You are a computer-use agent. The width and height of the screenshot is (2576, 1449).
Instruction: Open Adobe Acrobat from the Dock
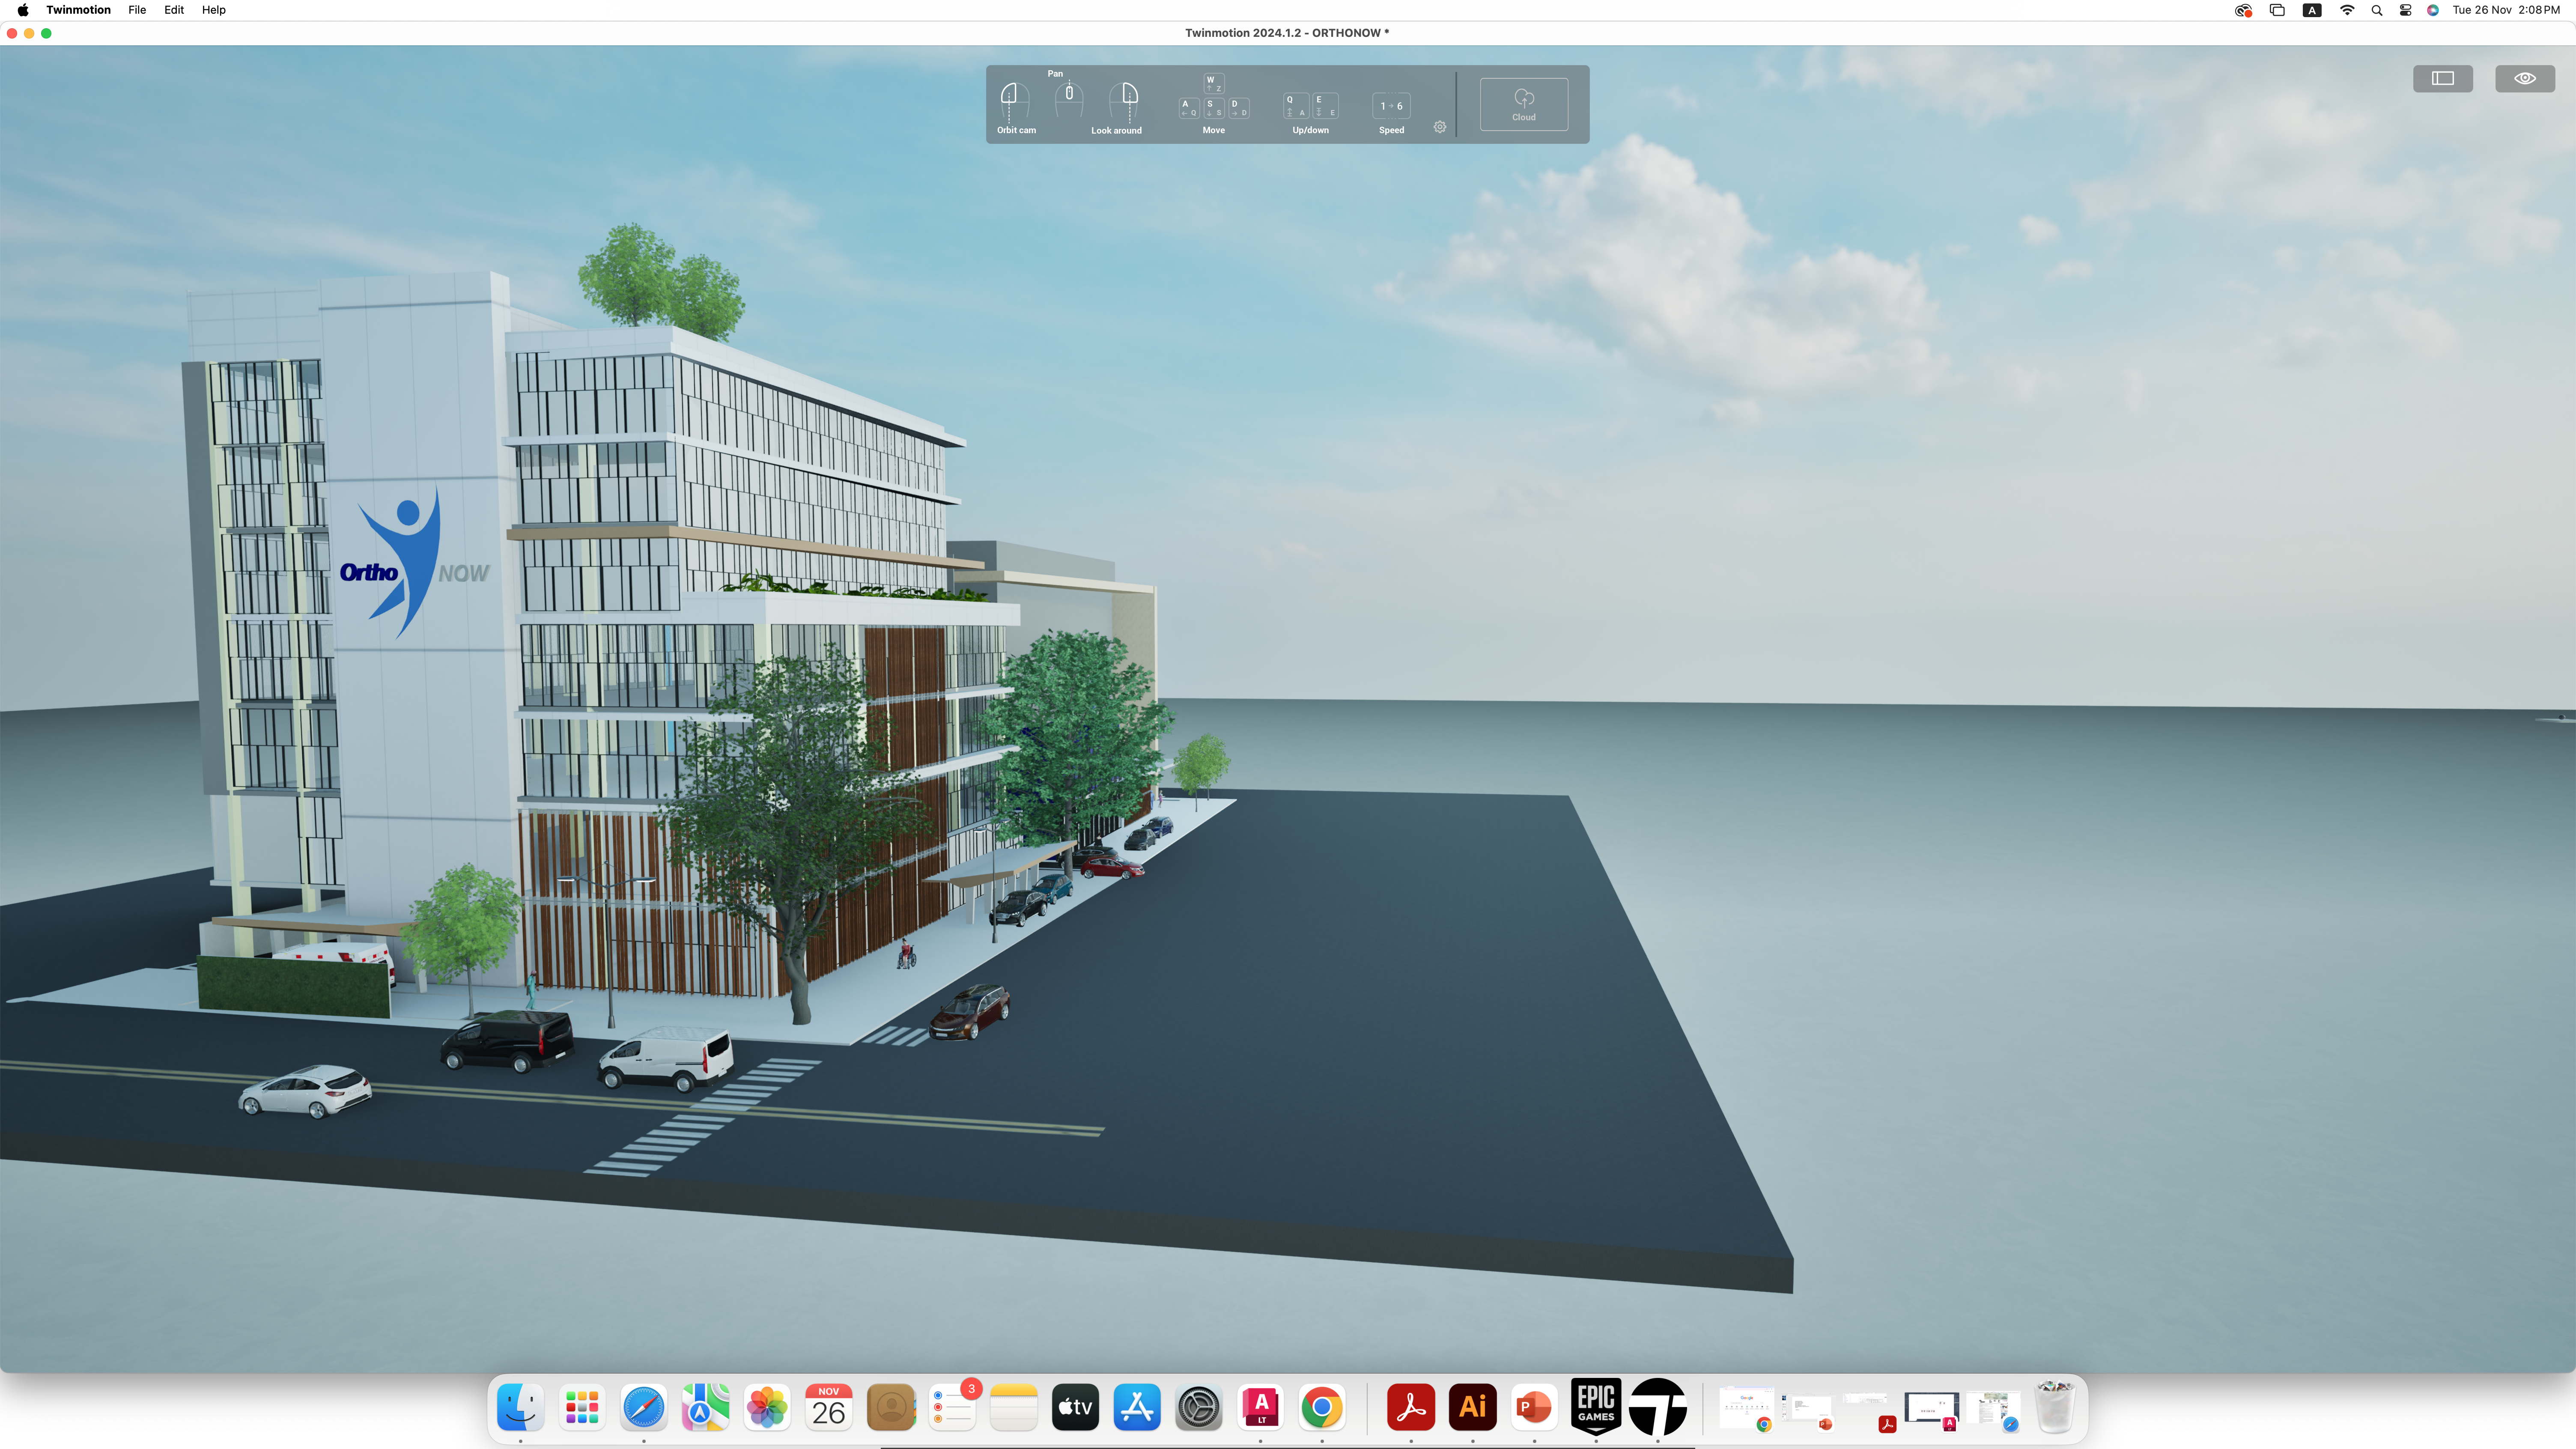1411,1407
